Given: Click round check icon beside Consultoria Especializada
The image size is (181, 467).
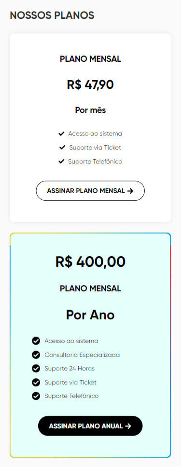Looking at the screenshot, I should click(x=36, y=355).
